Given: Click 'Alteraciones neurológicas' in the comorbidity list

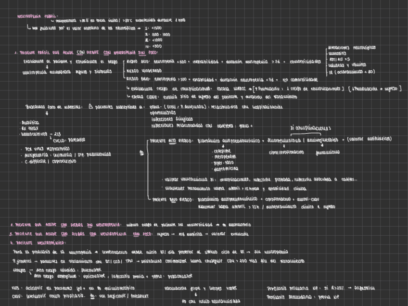Looking at the screenshot, I should tap(352, 48).
